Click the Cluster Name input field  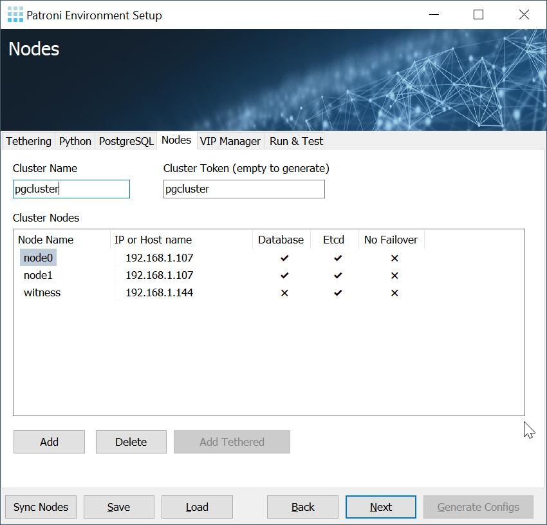[71, 189]
